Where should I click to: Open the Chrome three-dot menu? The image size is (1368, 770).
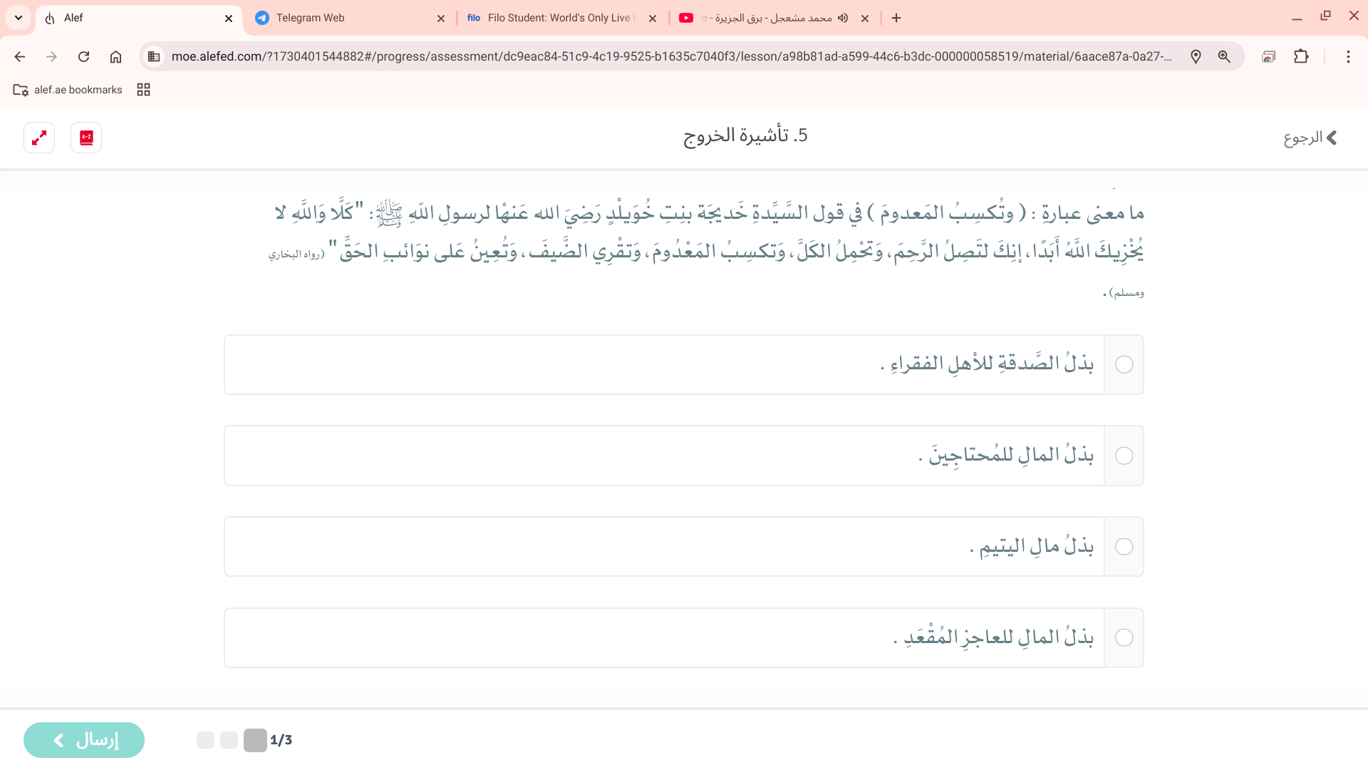click(x=1348, y=56)
